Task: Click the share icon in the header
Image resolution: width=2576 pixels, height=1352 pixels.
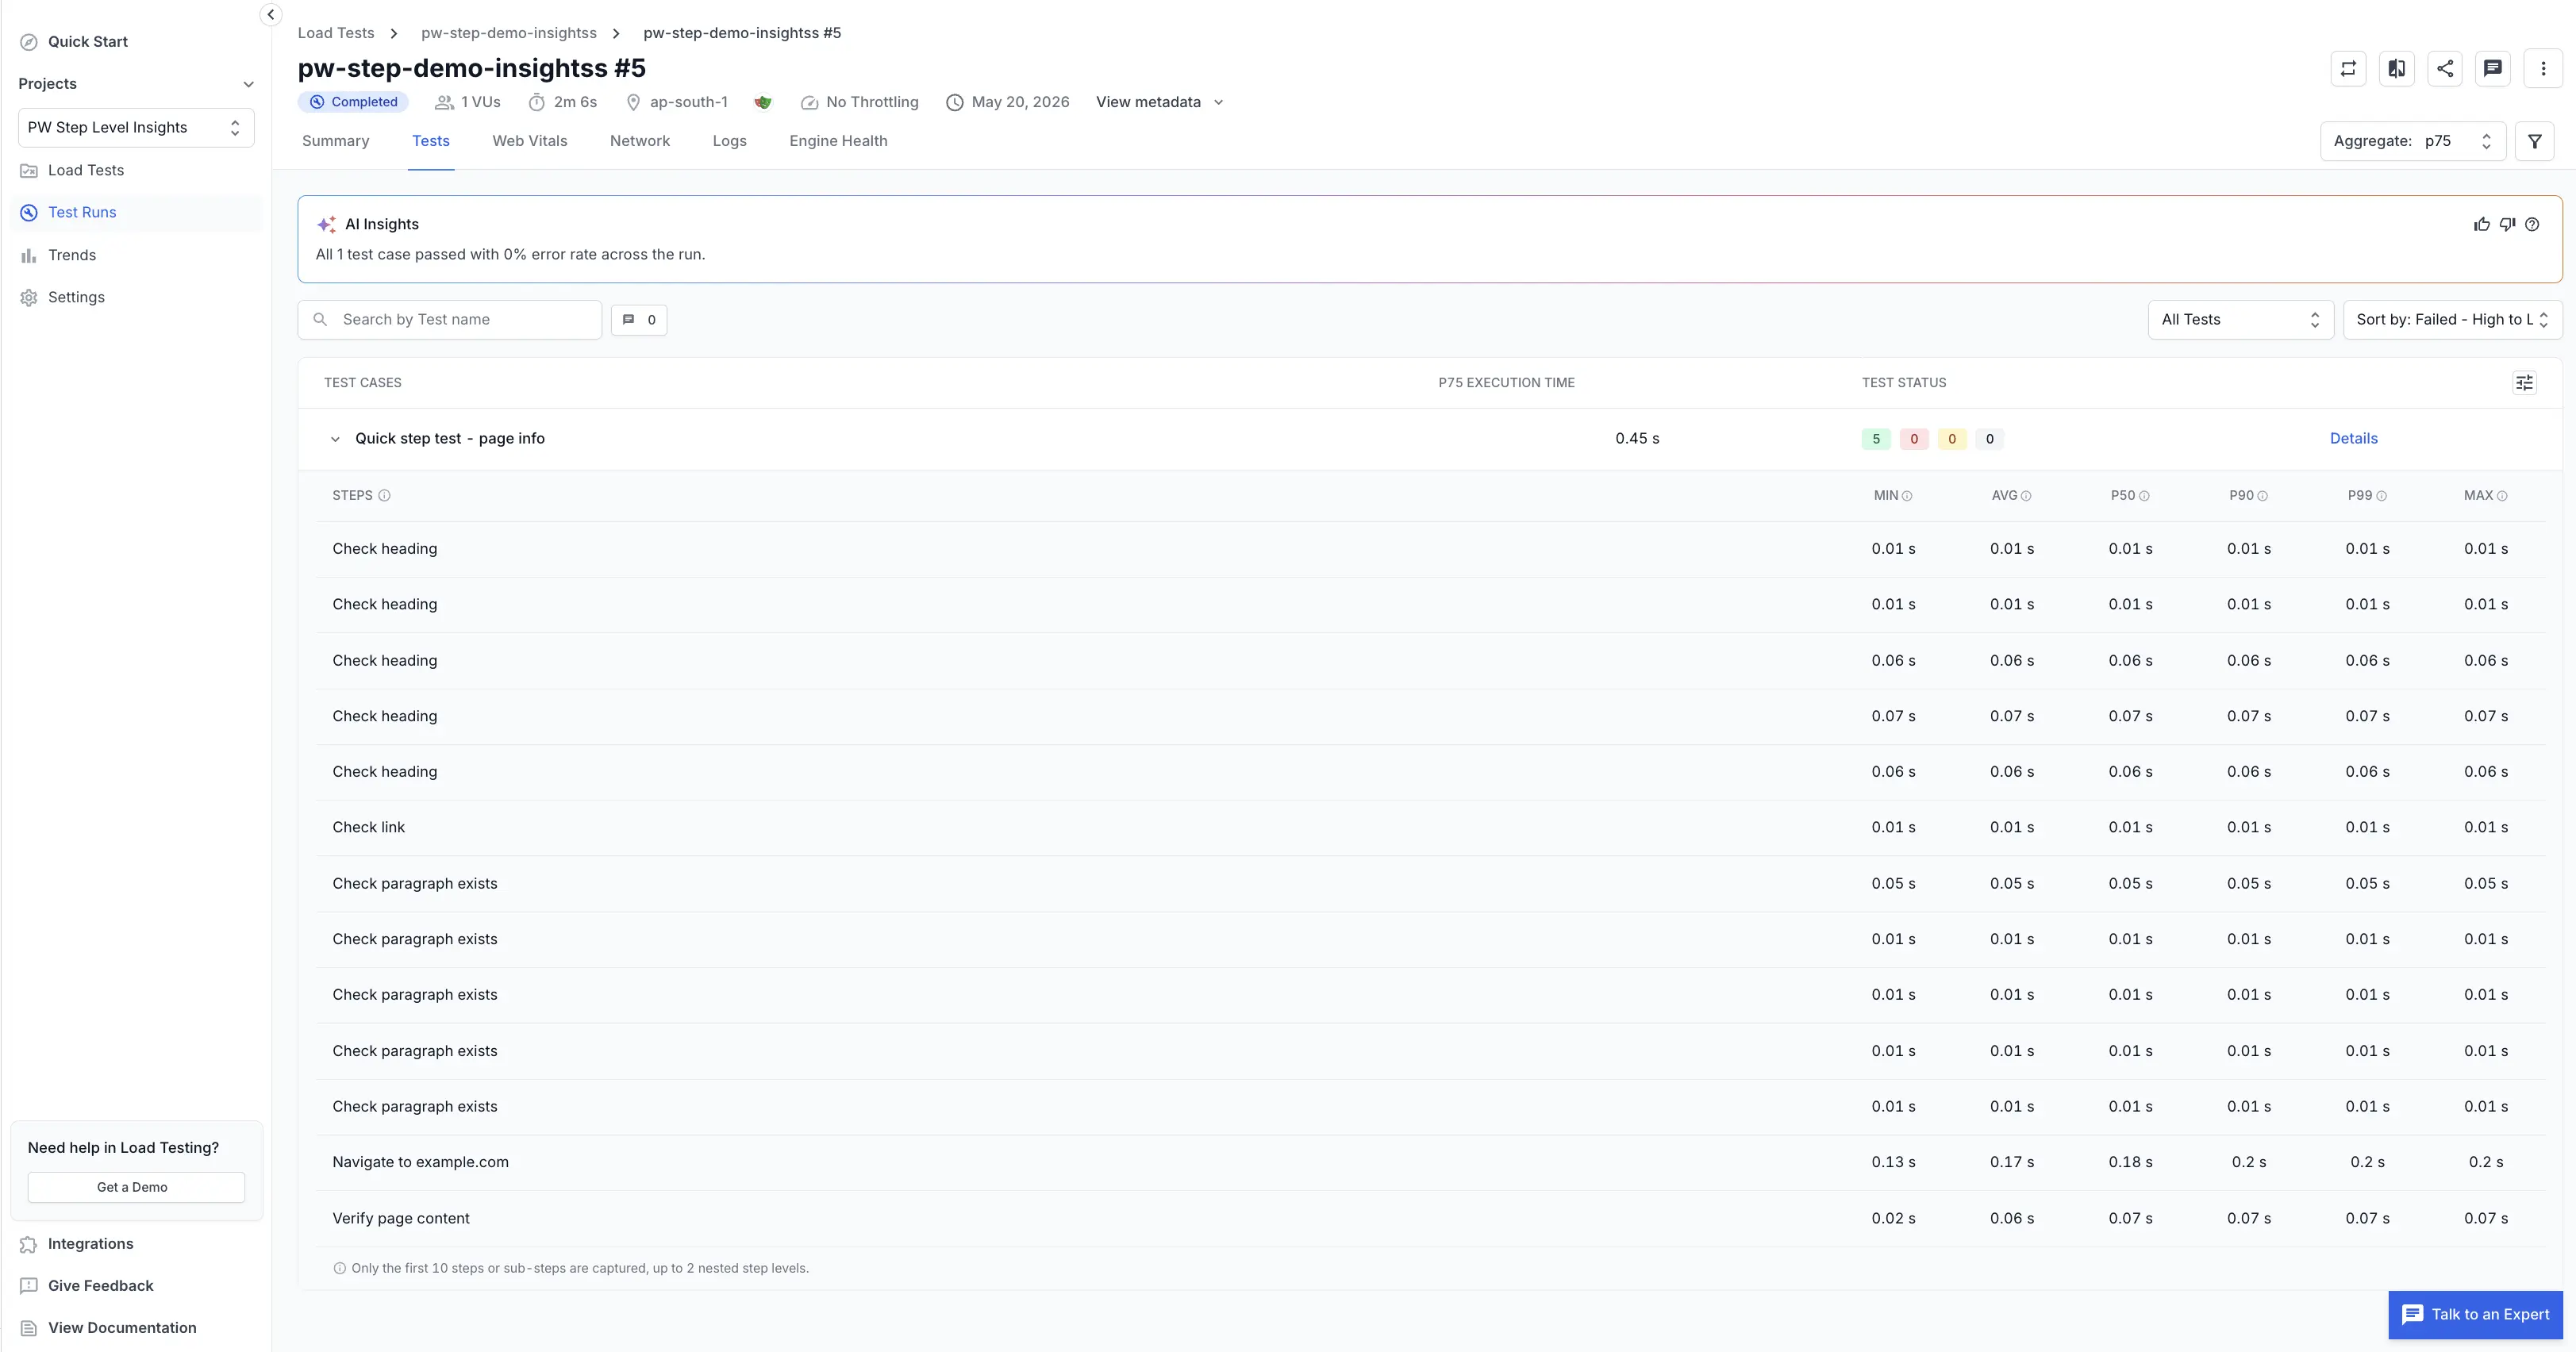Action: pyautogui.click(x=2445, y=68)
